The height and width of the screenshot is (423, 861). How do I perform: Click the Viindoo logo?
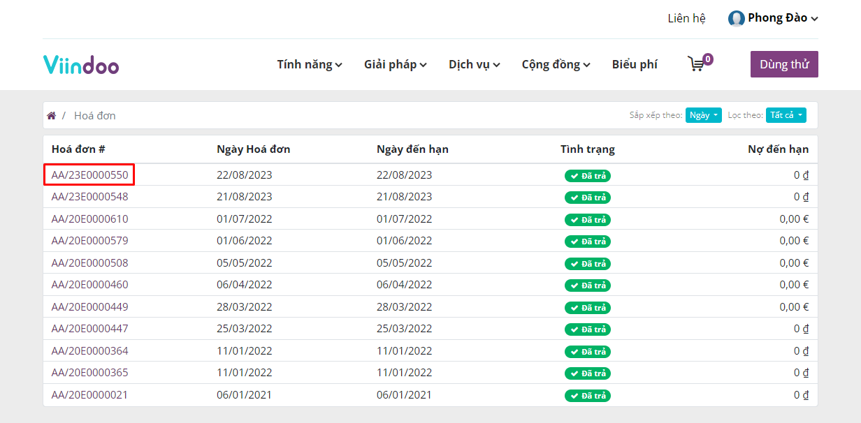(x=81, y=64)
